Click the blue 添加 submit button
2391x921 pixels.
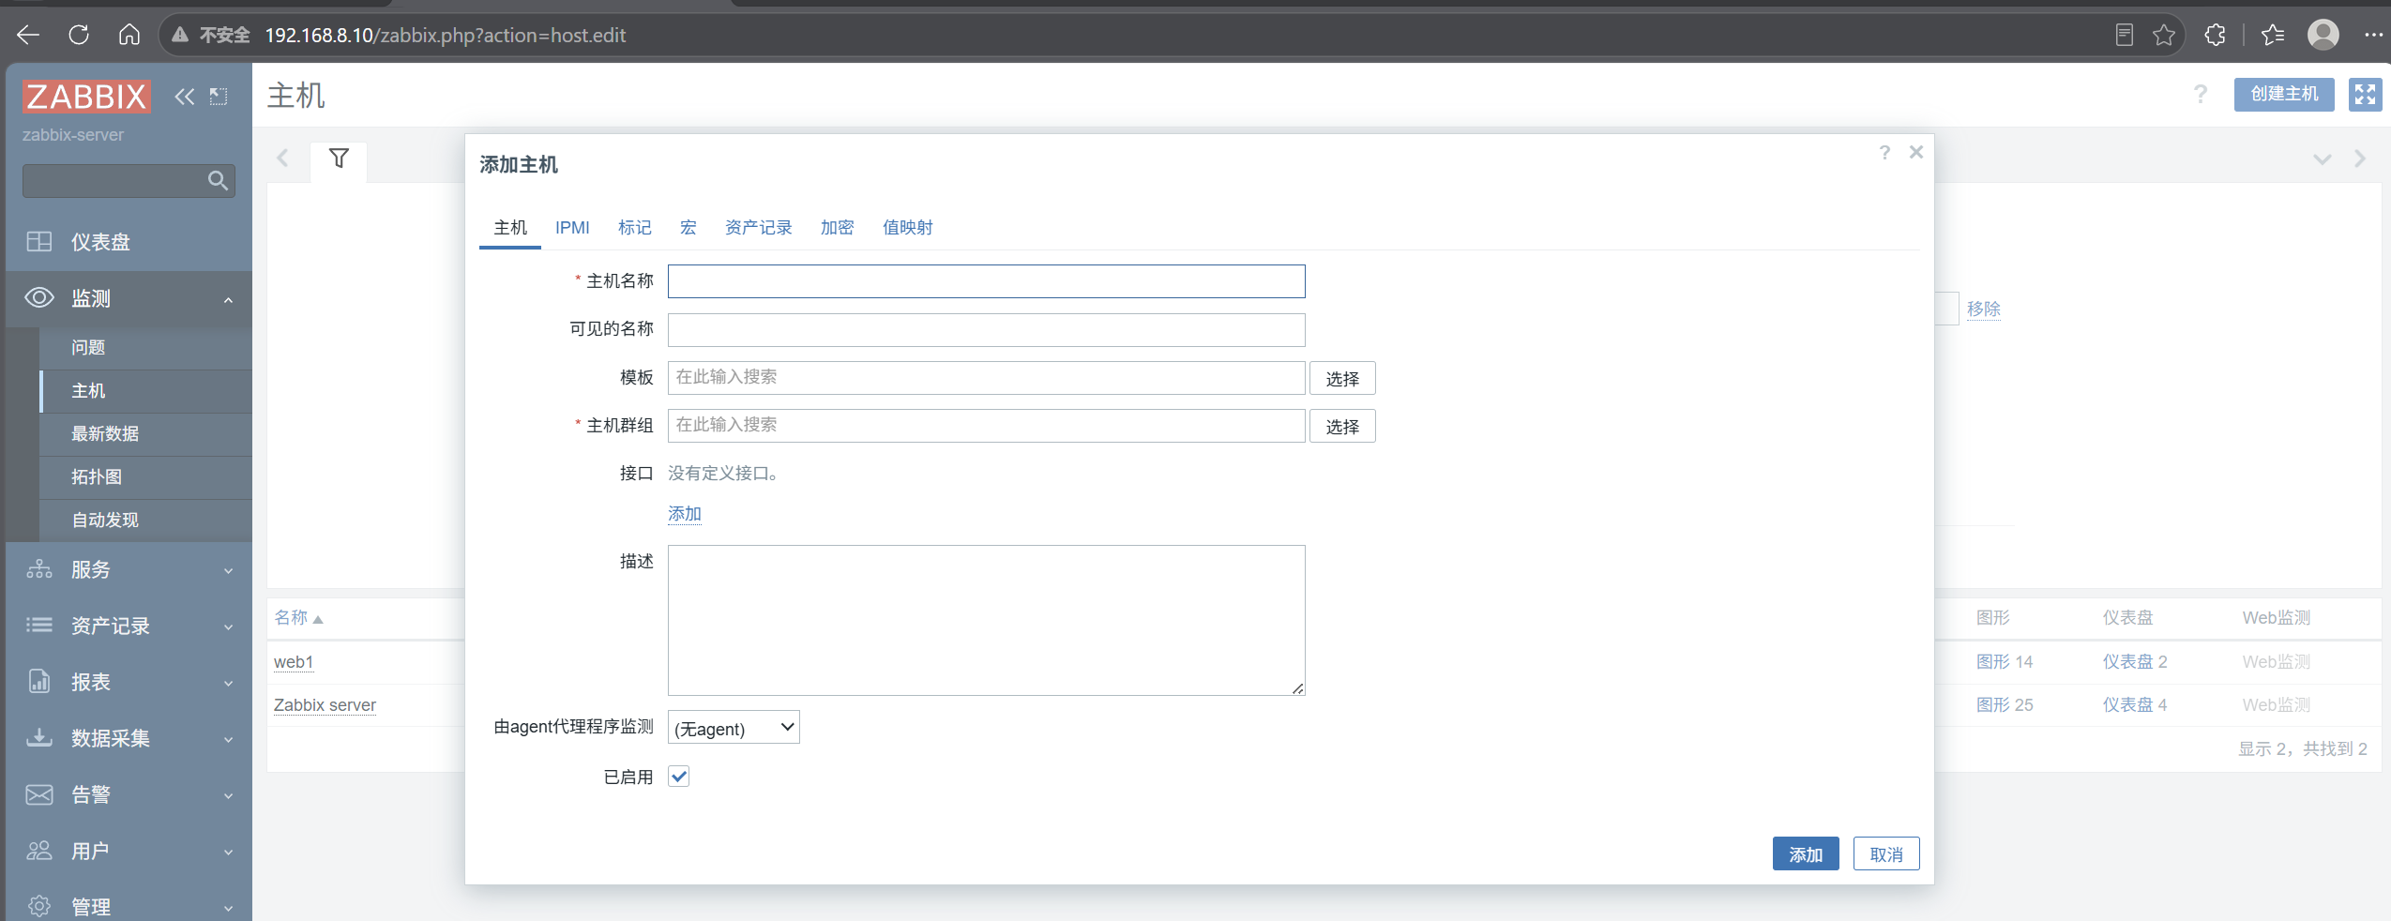tap(1806, 853)
